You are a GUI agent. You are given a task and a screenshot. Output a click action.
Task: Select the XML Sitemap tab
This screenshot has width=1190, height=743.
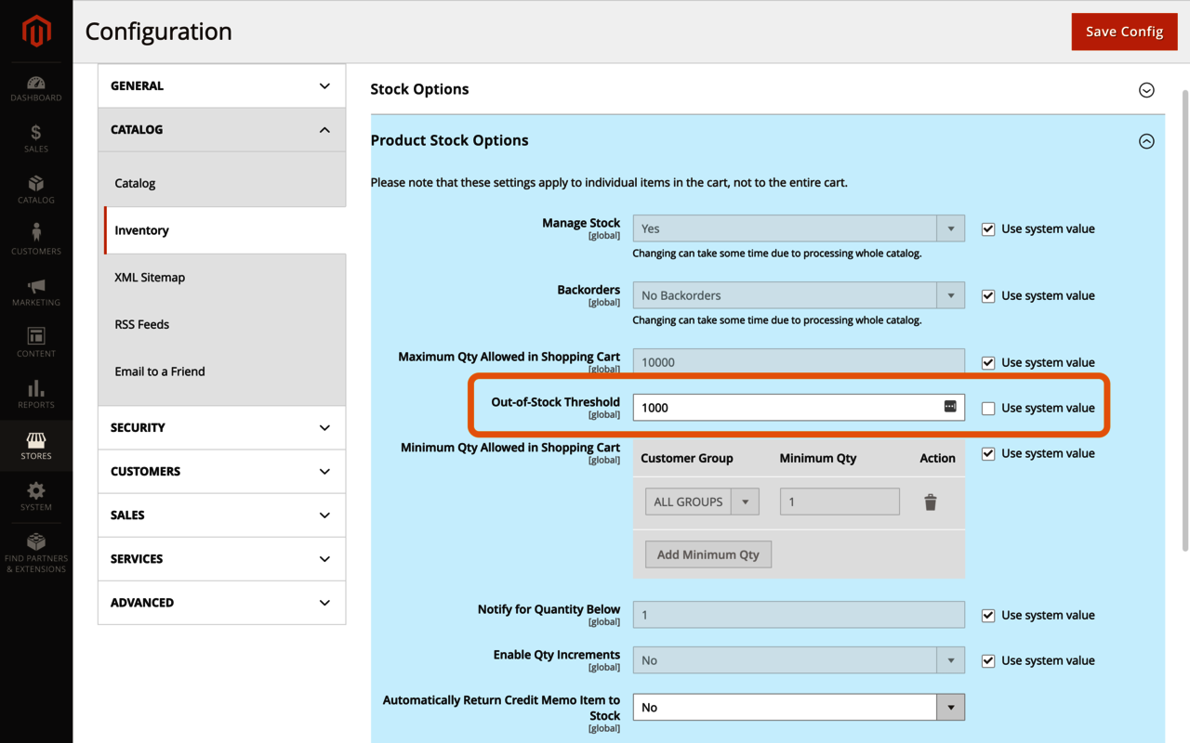click(150, 278)
